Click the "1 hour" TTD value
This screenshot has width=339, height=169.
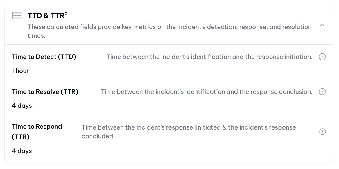[x=20, y=71]
